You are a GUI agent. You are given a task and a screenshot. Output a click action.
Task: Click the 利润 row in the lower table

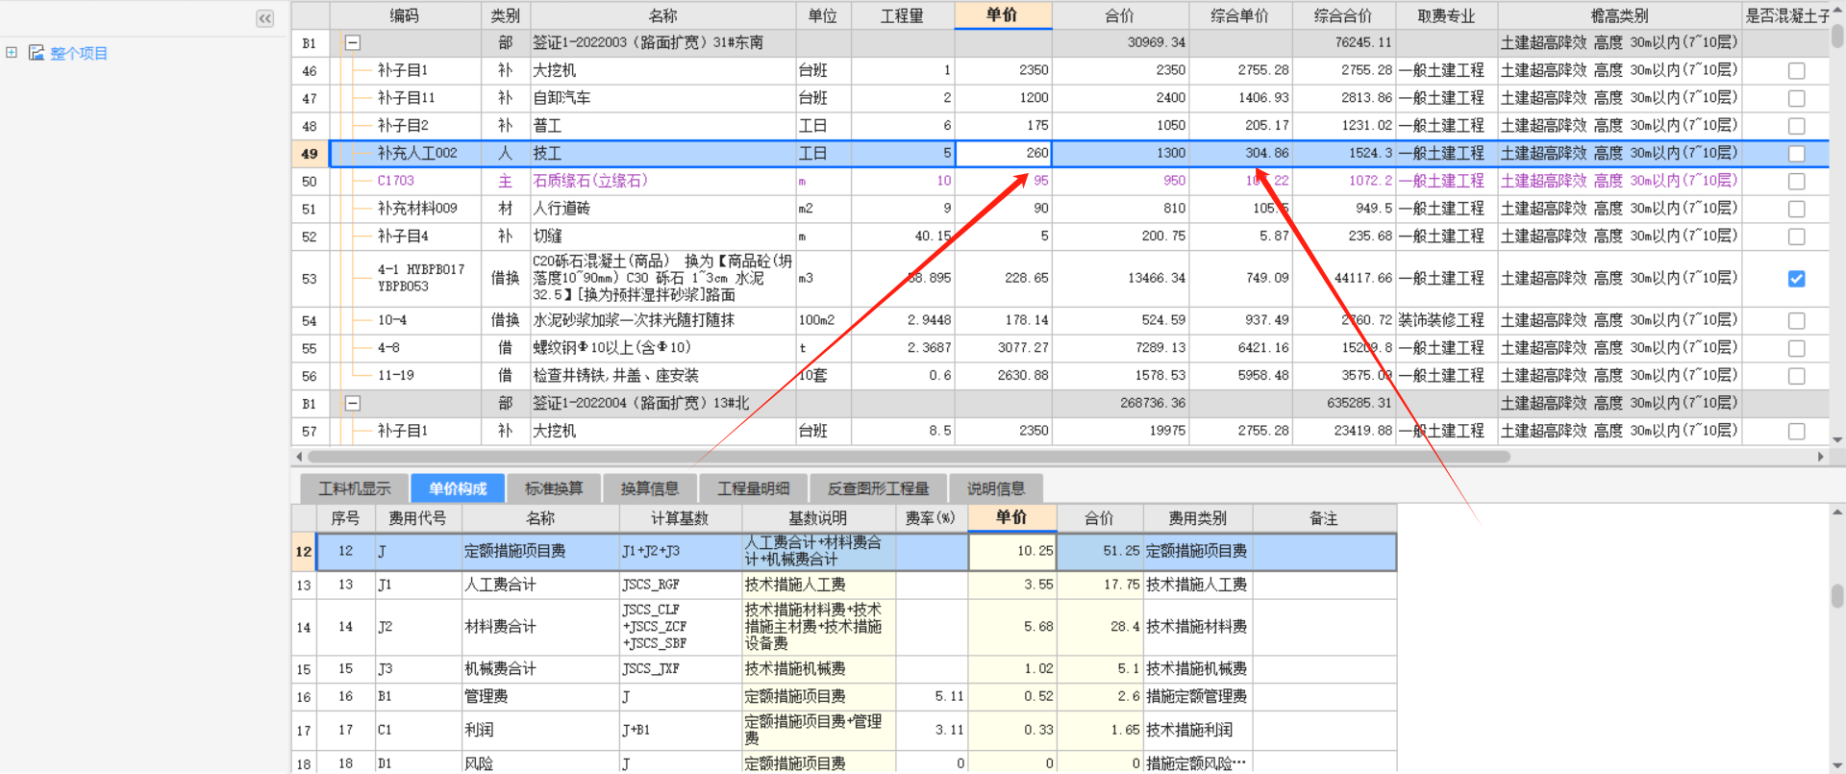[844, 731]
